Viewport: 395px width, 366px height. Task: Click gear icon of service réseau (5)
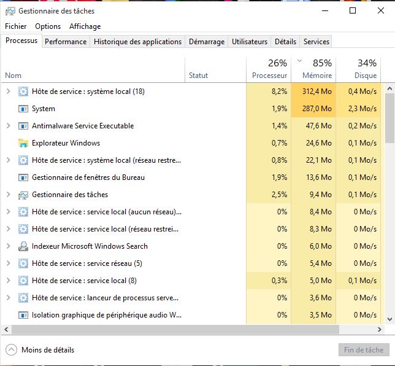[x=23, y=263]
